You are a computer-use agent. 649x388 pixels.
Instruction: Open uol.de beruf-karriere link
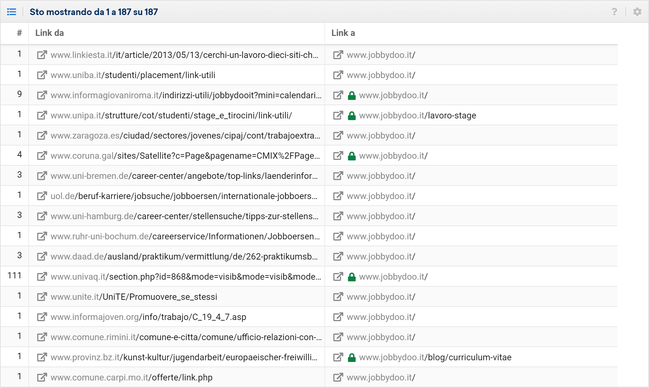pos(184,196)
